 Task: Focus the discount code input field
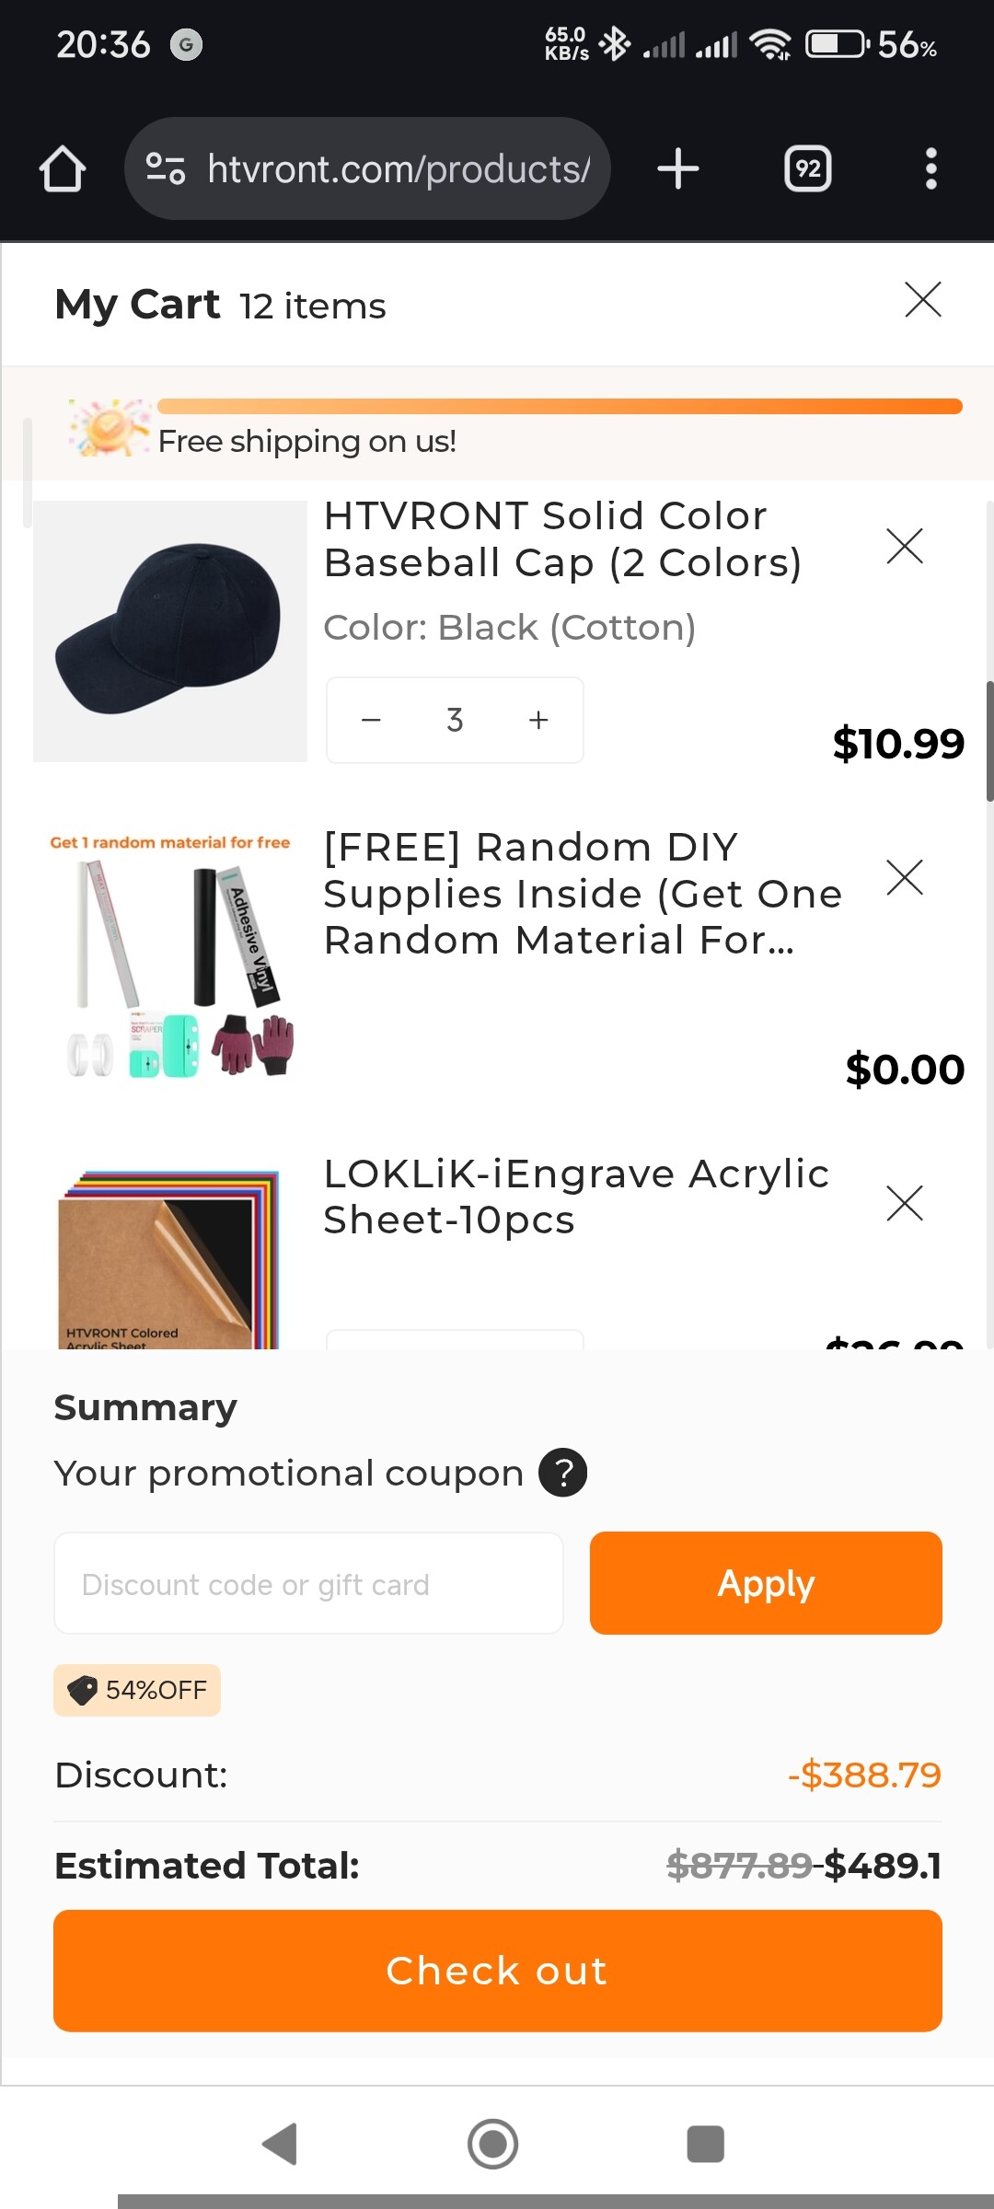coord(308,1584)
